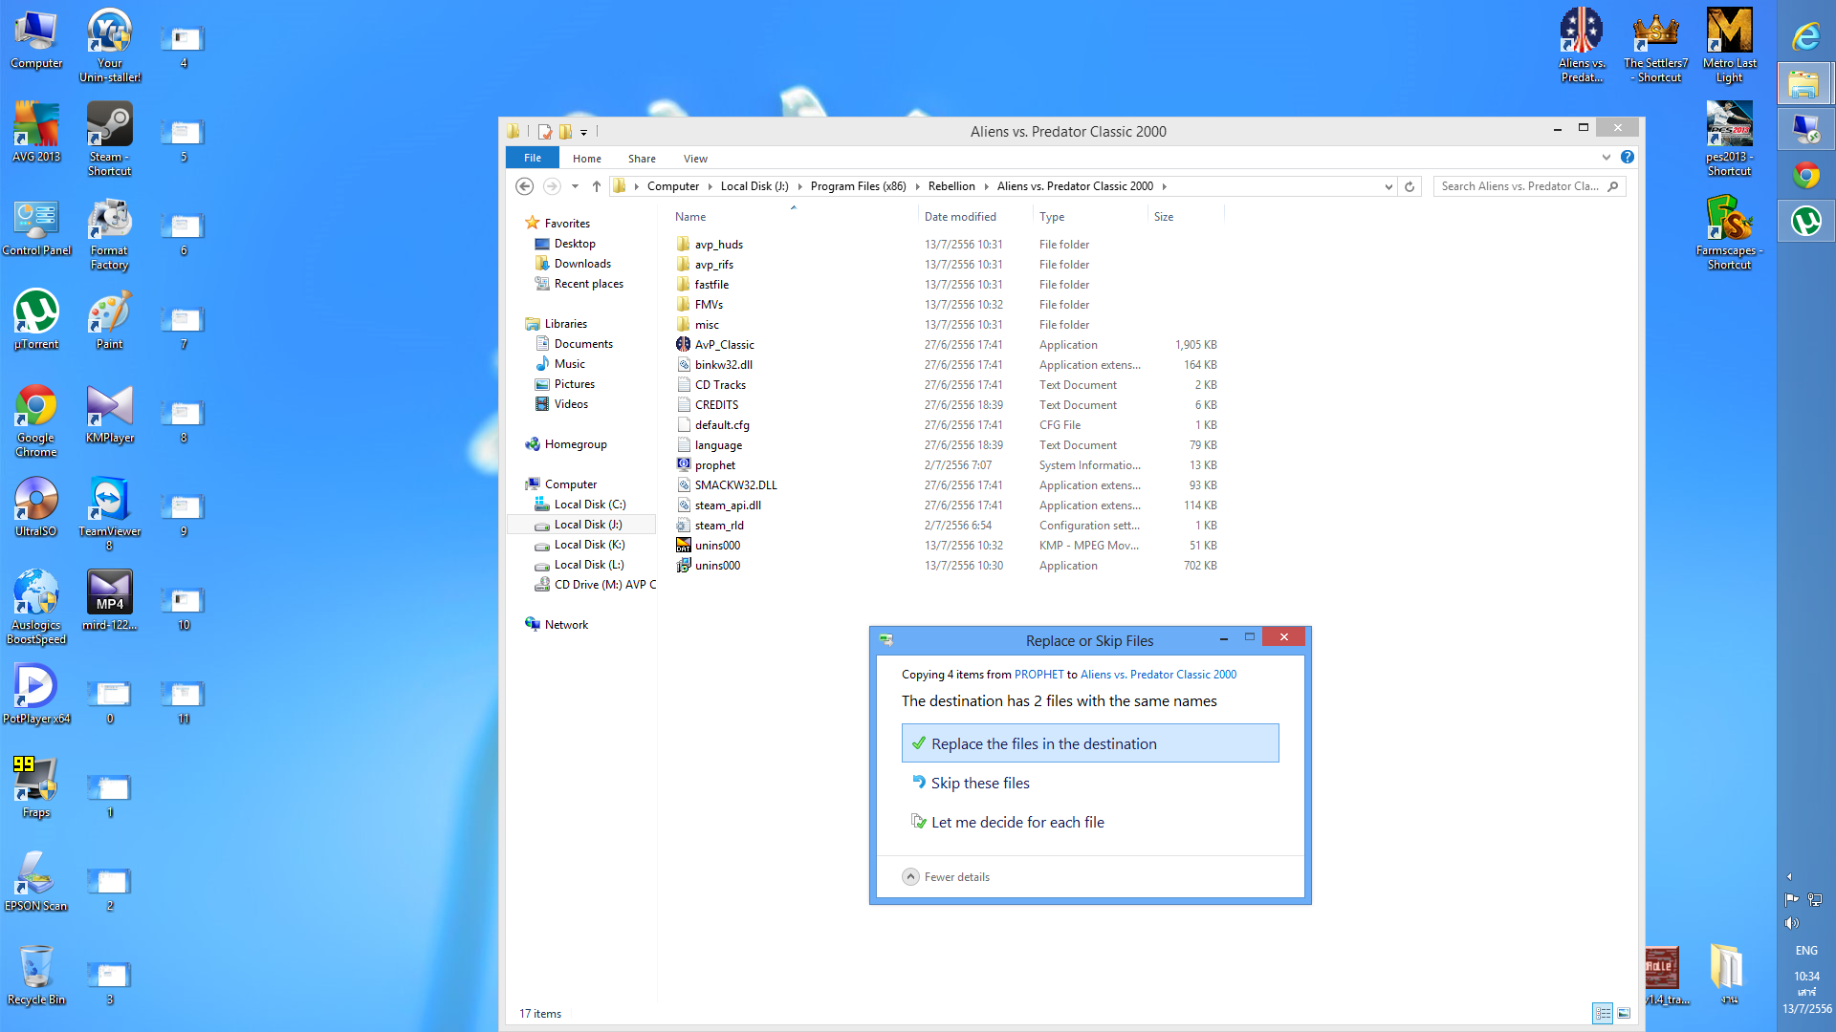The width and height of the screenshot is (1836, 1032).
Task: Follow the PROPHET source link
Action: click(x=1038, y=675)
